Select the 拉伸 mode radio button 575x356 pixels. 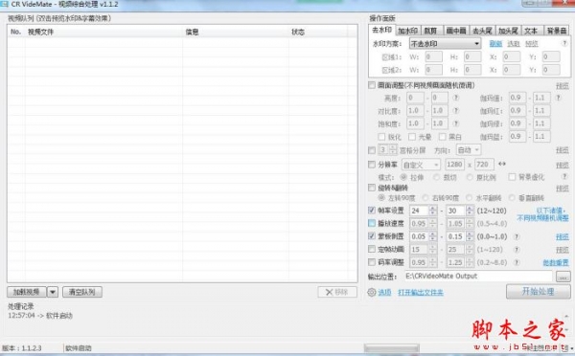point(403,177)
